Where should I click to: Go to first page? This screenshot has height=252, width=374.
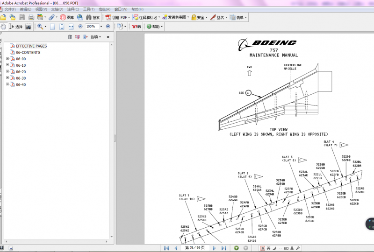(166, 248)
